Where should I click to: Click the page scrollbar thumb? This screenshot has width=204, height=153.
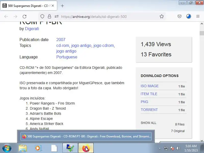pyautogui.click(x=202, y=33)
